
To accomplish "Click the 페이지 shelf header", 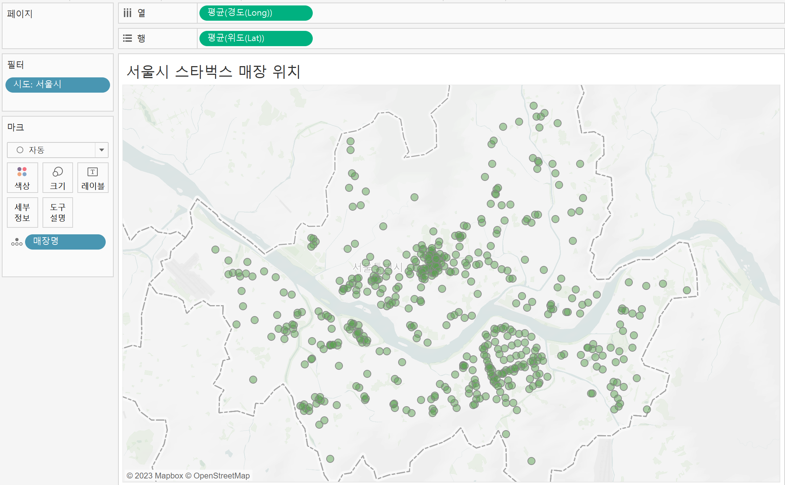I will coord(20,14).
